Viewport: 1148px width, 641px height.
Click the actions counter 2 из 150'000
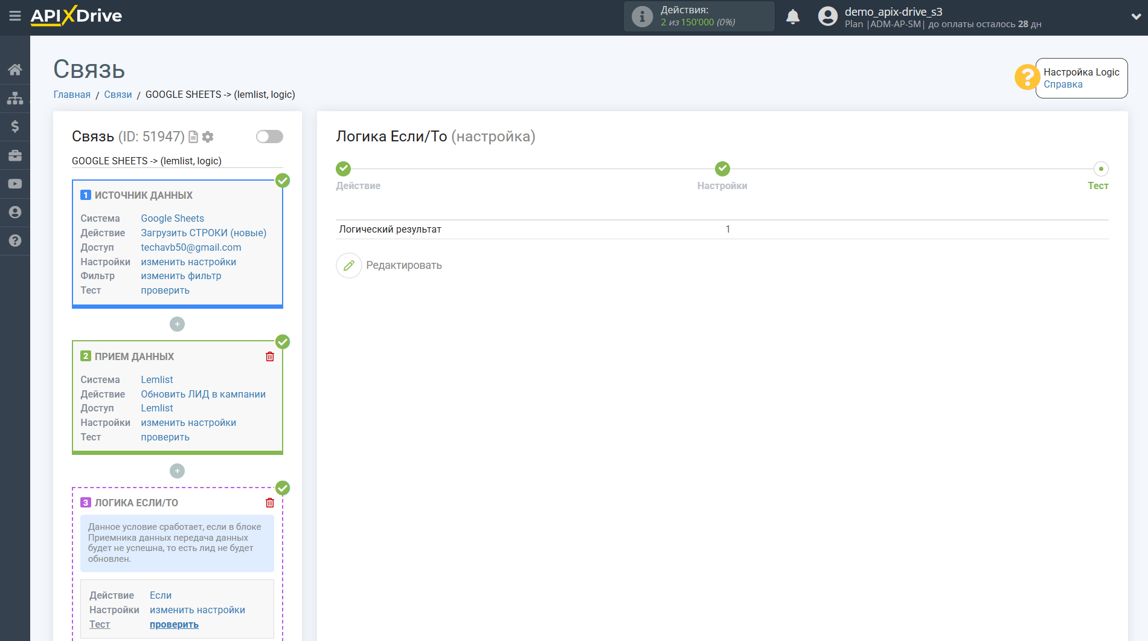[697, 22]
